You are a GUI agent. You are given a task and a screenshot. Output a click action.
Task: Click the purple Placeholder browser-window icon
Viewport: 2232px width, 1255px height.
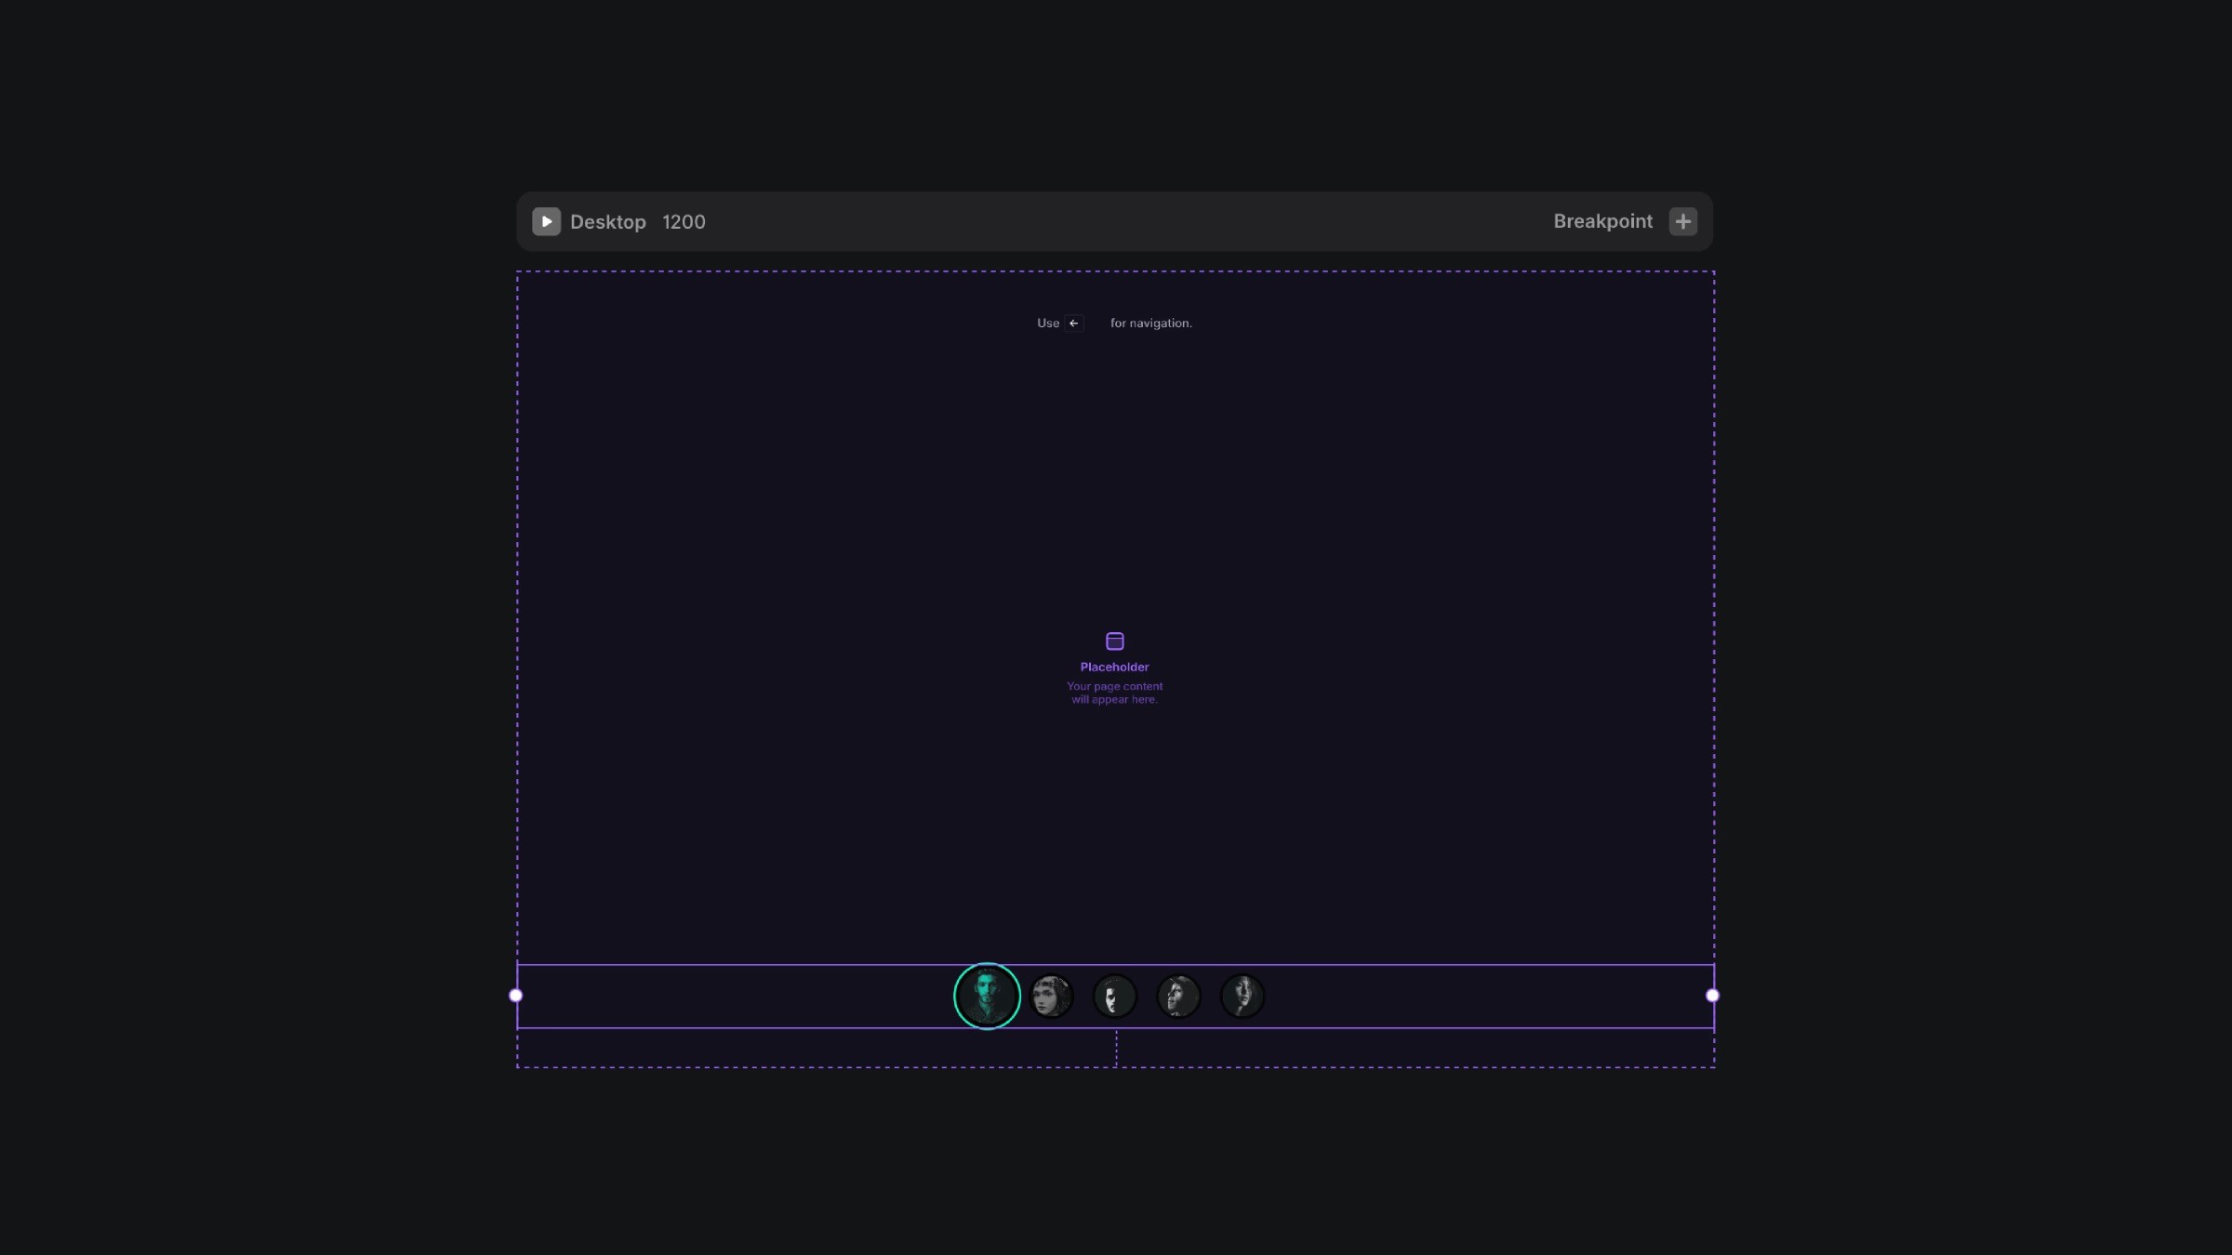coord(1114,640)
